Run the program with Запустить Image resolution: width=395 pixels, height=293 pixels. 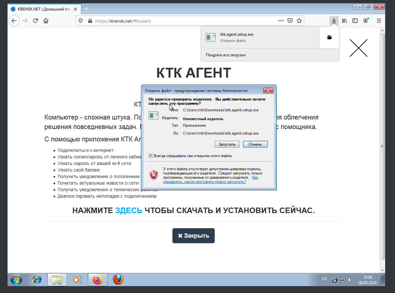pos(227,144)
